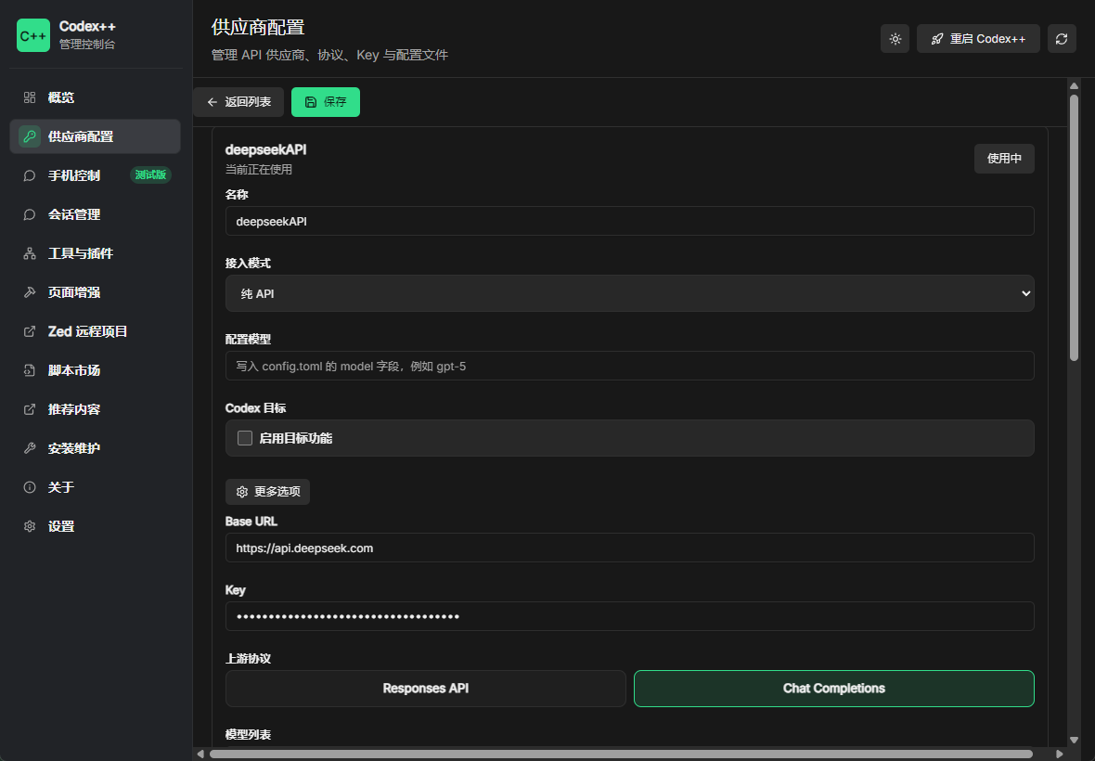Open 脚本市场 in sidebar
The width and height of the screenshot is (1095, 761).
point(95,370)
